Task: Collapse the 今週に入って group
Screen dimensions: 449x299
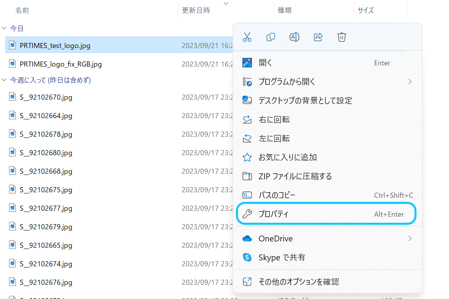Action: tap(4, 80)
